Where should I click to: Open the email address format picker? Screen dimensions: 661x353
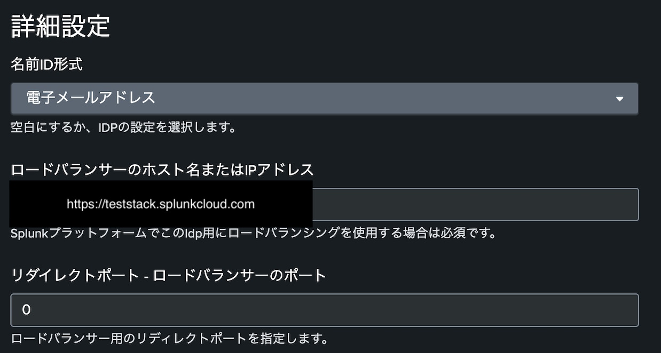tap(320, 98)
